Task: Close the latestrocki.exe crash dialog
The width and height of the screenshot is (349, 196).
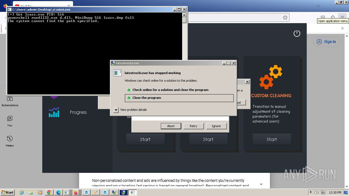Action: 234,63
